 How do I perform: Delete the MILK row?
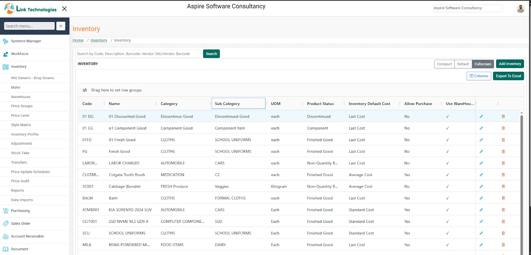503,245
